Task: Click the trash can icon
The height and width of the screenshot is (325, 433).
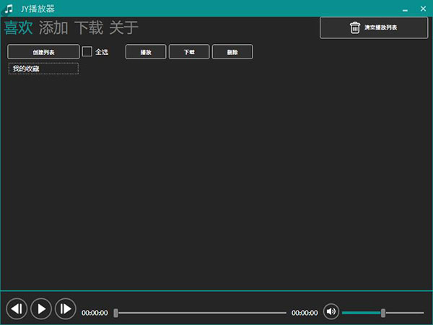Action: [x=355, y=27]
